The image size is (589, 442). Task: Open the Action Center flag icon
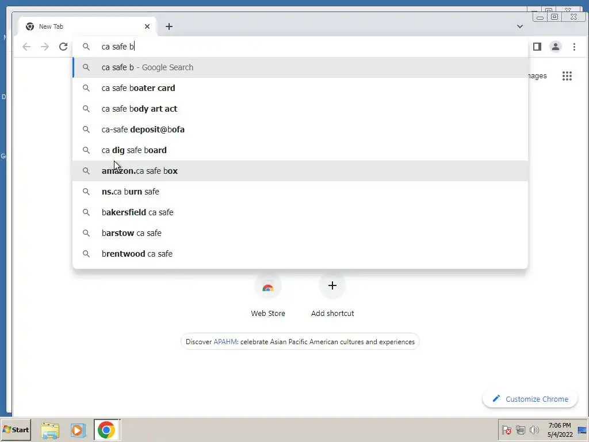click(x=506, y=430)
